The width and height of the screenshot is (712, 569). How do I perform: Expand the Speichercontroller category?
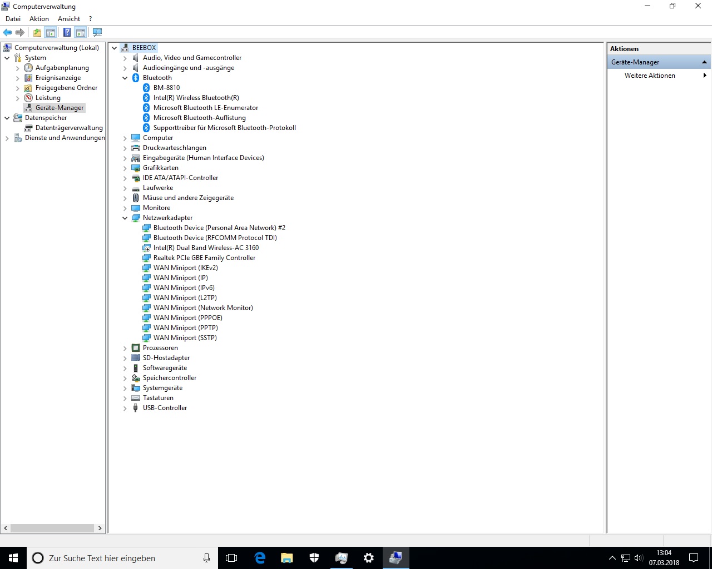(125, 378)
